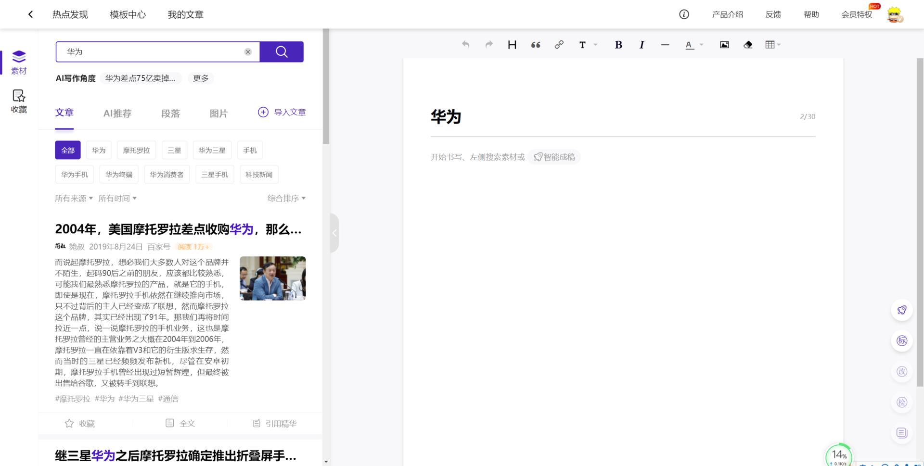924x466 pixels.
Task: Expand the table dropdown arrow
Action: tap(779, 45)
